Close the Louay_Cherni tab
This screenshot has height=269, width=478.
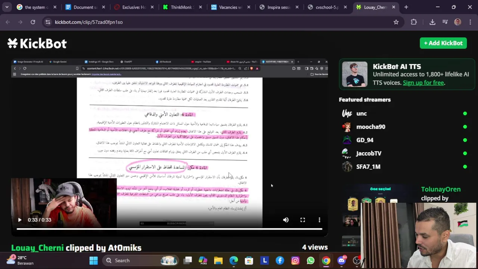(x=394, y=7)
